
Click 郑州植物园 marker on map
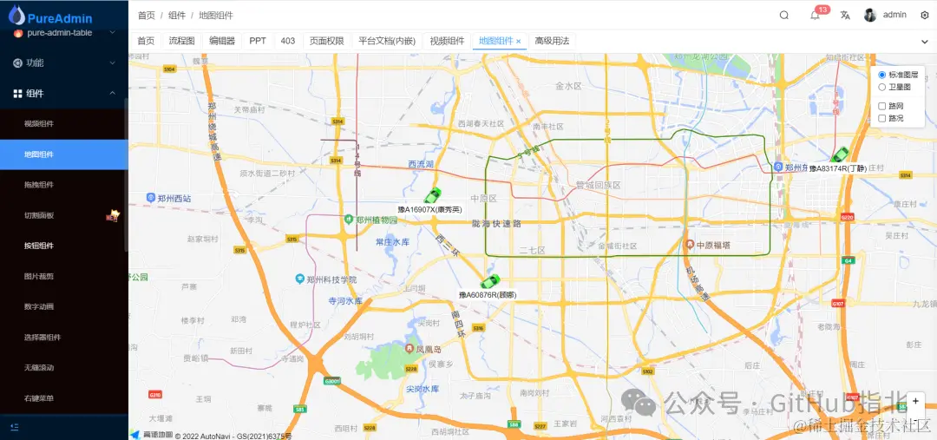click(x=349, y=220)
